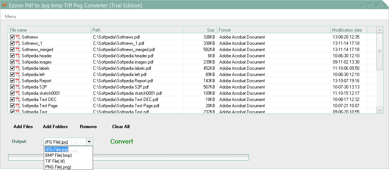Viewport: 389px width, 170px height.
Task: Uncheck the Softpedia labels checkbox
Action: tap(12, 68)
